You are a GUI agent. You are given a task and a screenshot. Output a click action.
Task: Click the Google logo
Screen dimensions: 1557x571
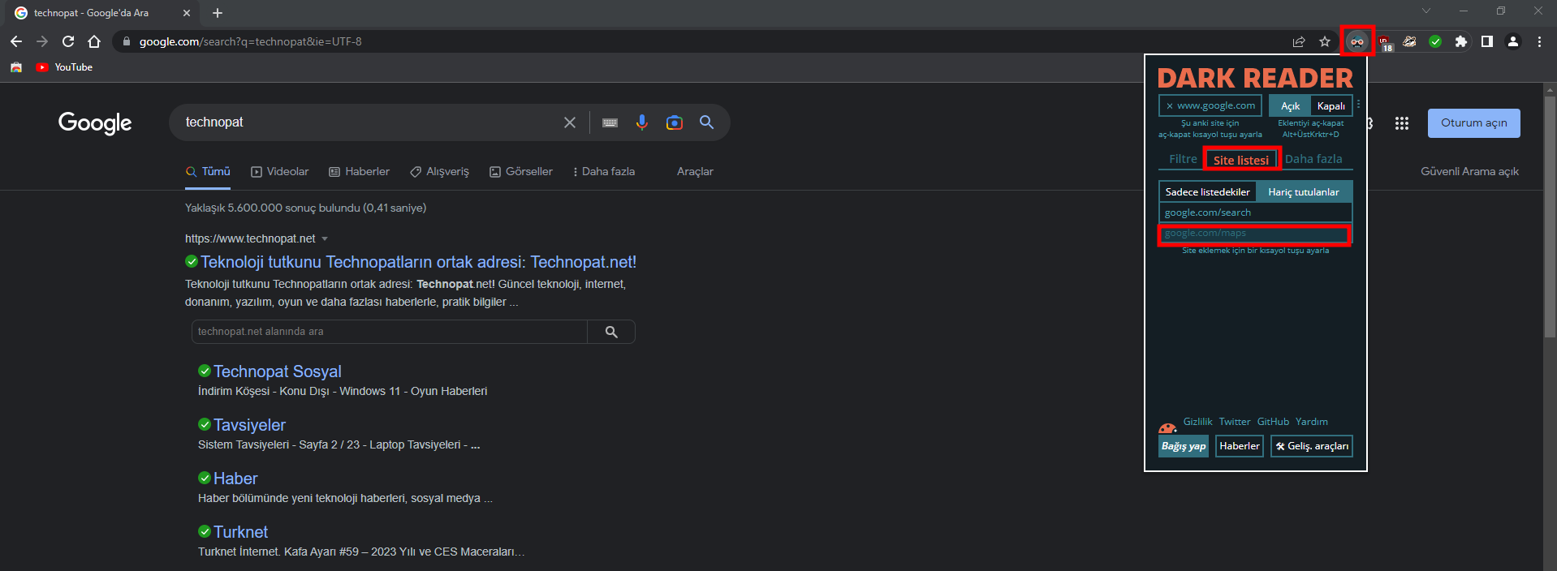point(95,123)
